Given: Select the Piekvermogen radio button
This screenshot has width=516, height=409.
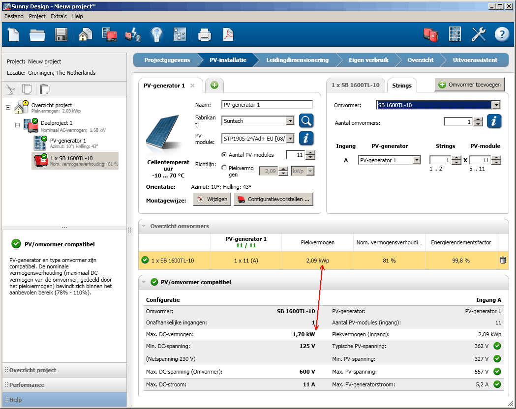Looking at the screenshot, I should coord(224,168).
